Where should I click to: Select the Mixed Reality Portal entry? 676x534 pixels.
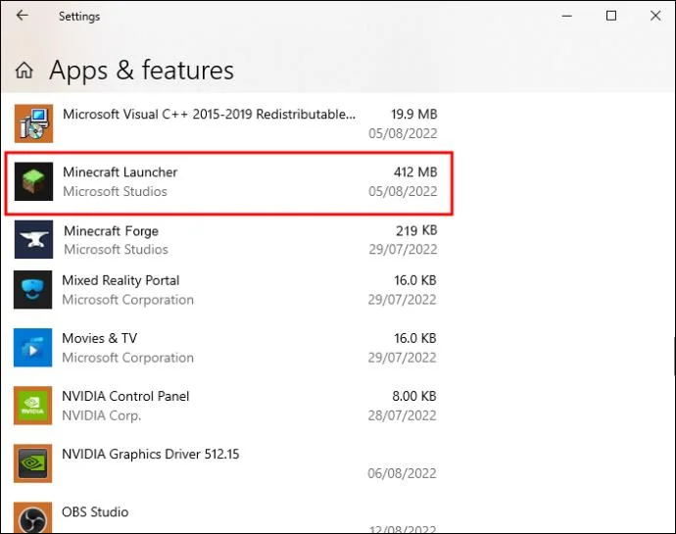pos(225,289)
